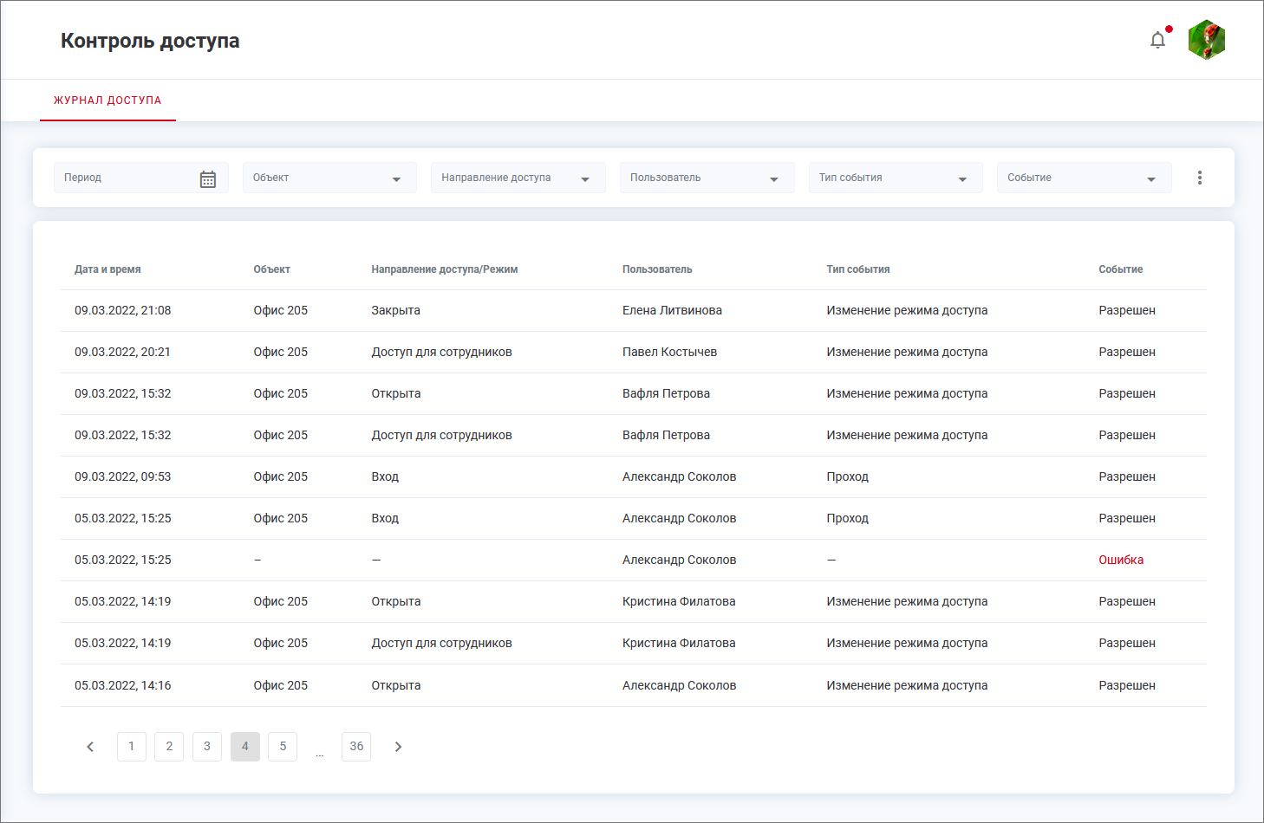Open the notifications bell
Image resolution: width=1264 pixels, height=823 pixels.
1157,40
